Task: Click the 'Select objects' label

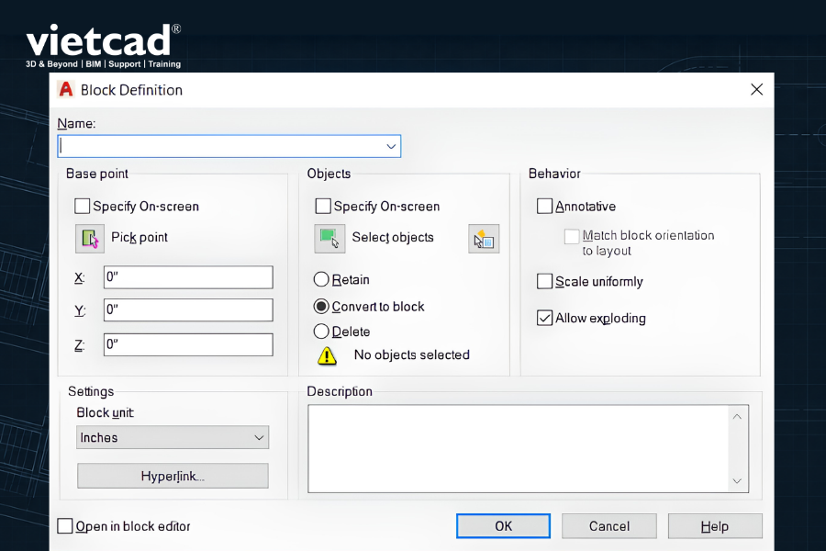Action: click(x=393, y=238)
